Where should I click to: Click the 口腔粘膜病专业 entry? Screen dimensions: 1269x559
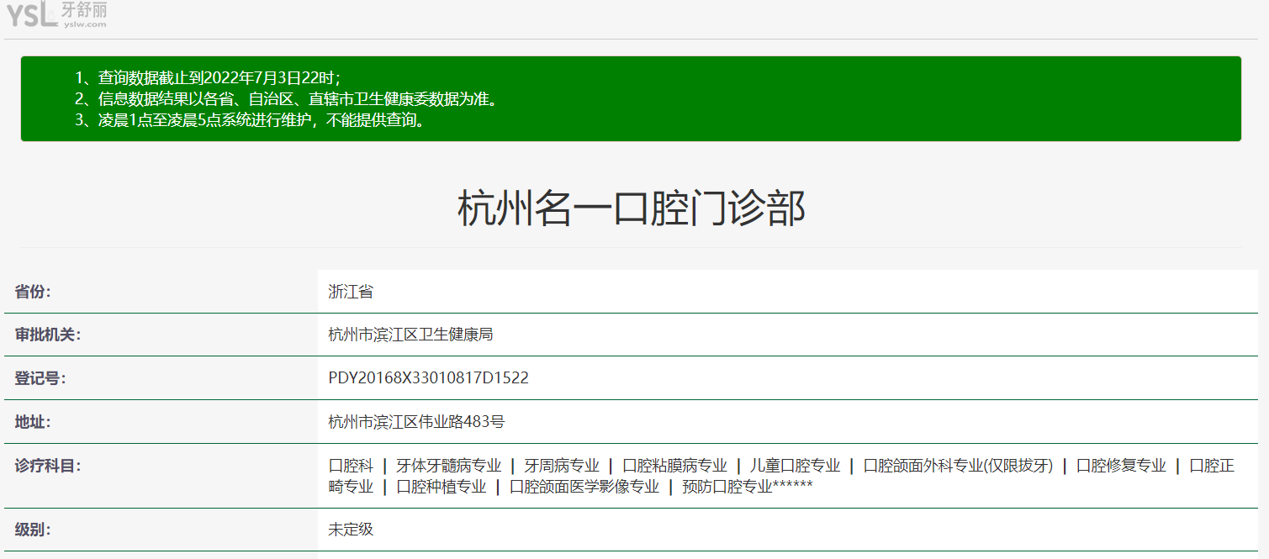click(x=674, y=466)
